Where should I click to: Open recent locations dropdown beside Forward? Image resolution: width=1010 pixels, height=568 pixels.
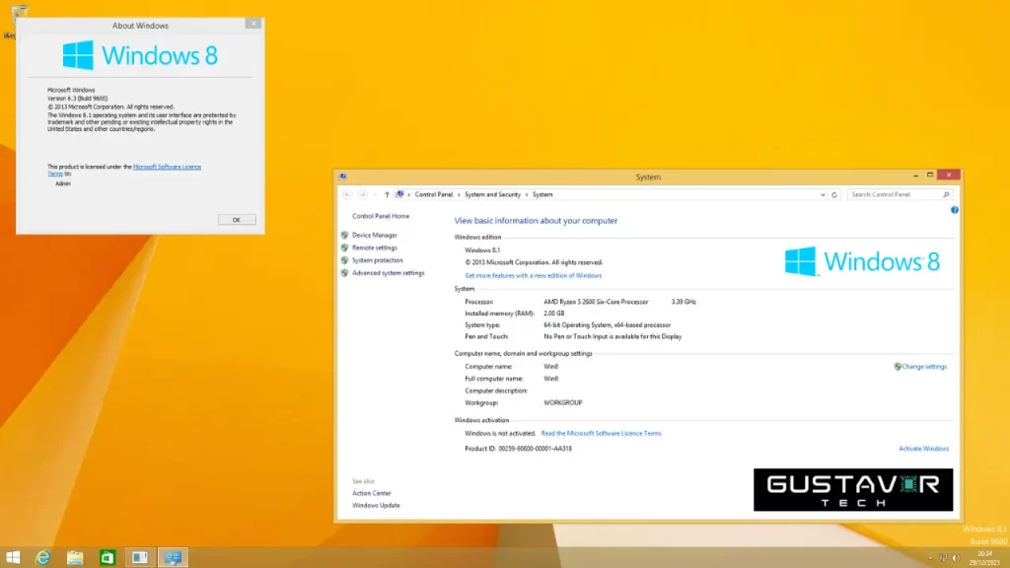pyautogui.click(x=376, y=194)
